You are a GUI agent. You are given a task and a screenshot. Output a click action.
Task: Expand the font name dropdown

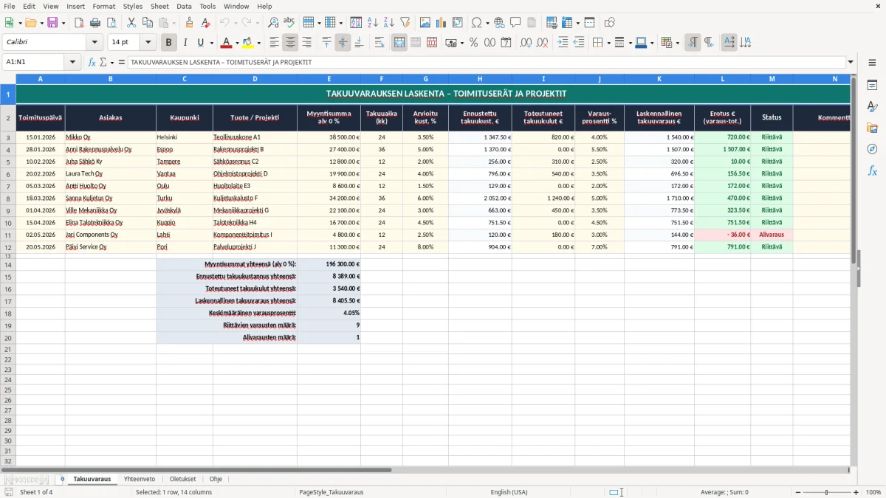coord(95,43)
